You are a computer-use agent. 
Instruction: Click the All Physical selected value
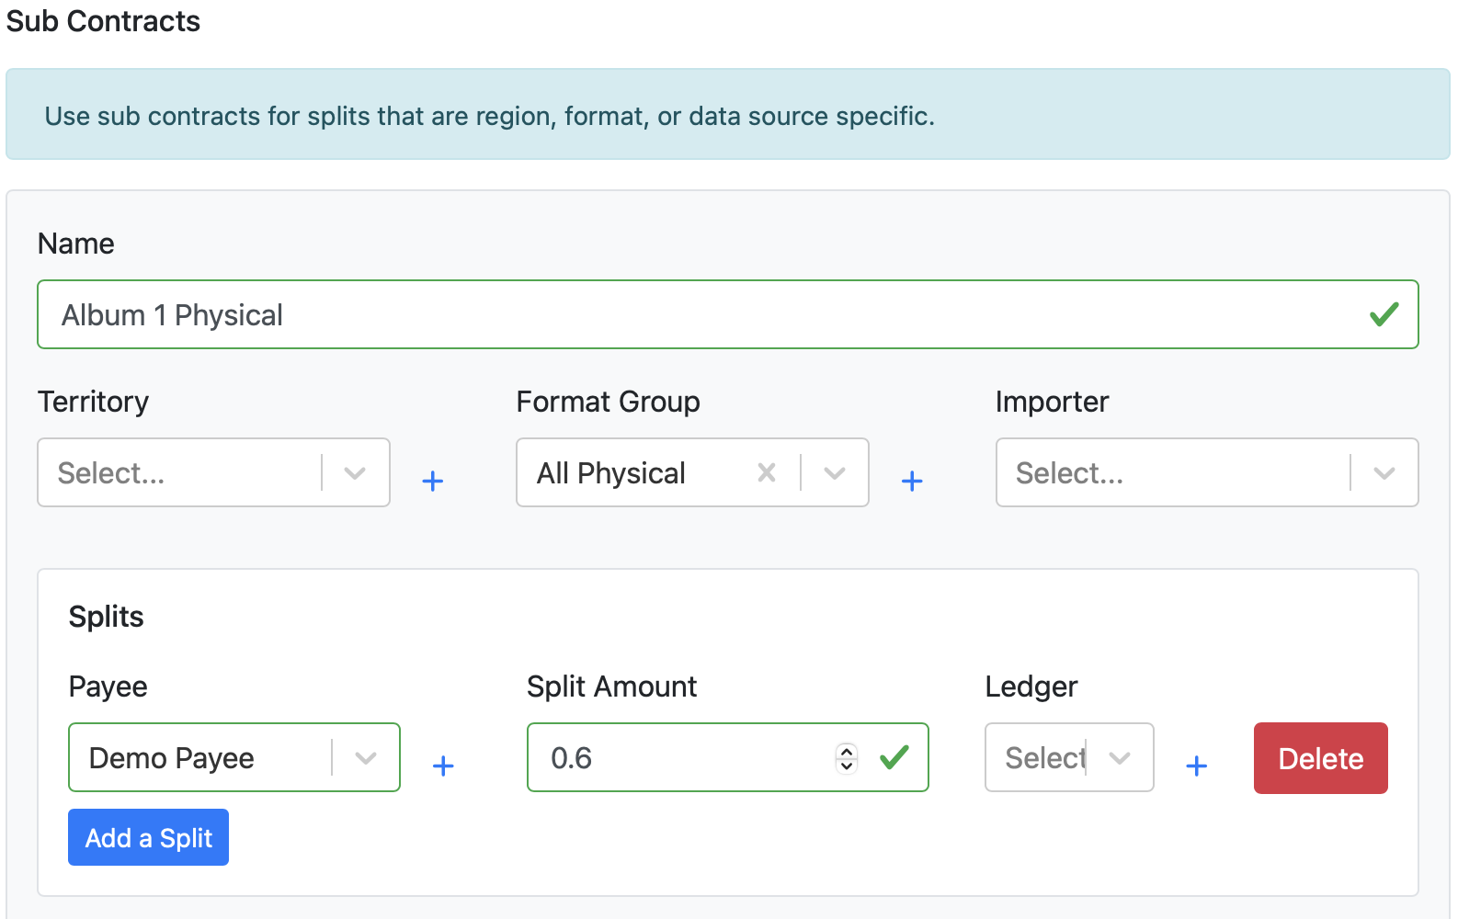click(611, 473)
